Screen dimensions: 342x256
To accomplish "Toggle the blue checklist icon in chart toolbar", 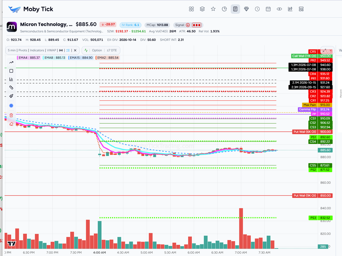I will [68, 50].
